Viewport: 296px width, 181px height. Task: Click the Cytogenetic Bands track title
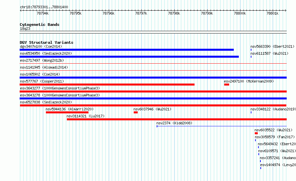40,25
